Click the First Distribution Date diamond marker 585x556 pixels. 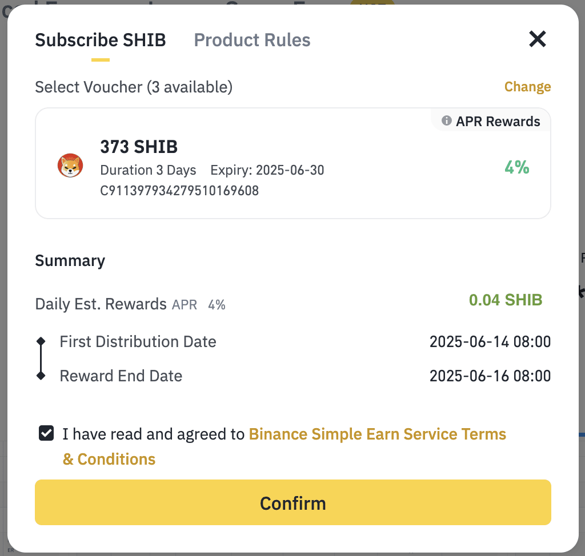(x=41, y=341)
